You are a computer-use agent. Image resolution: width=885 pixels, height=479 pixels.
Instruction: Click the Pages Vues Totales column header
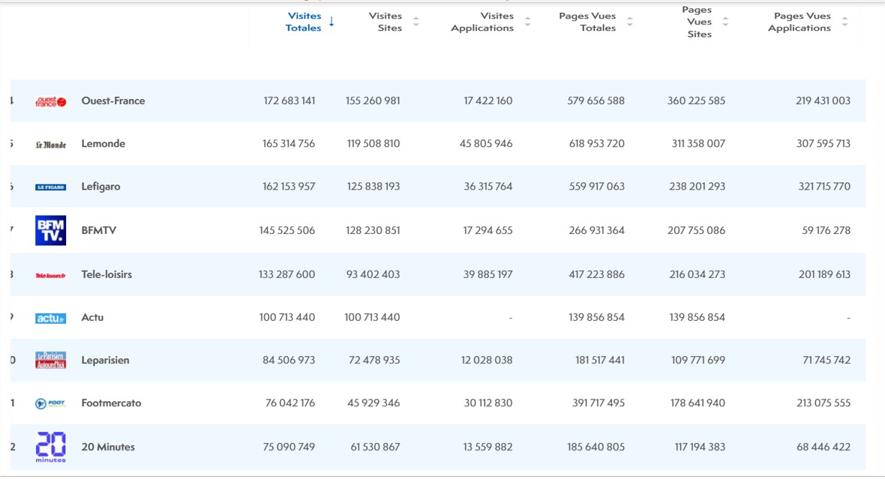587,22
